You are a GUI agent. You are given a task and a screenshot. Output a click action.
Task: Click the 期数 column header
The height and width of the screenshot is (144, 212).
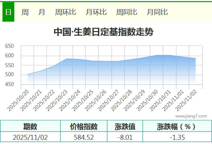pyautogui.click(x=30, y=126)
